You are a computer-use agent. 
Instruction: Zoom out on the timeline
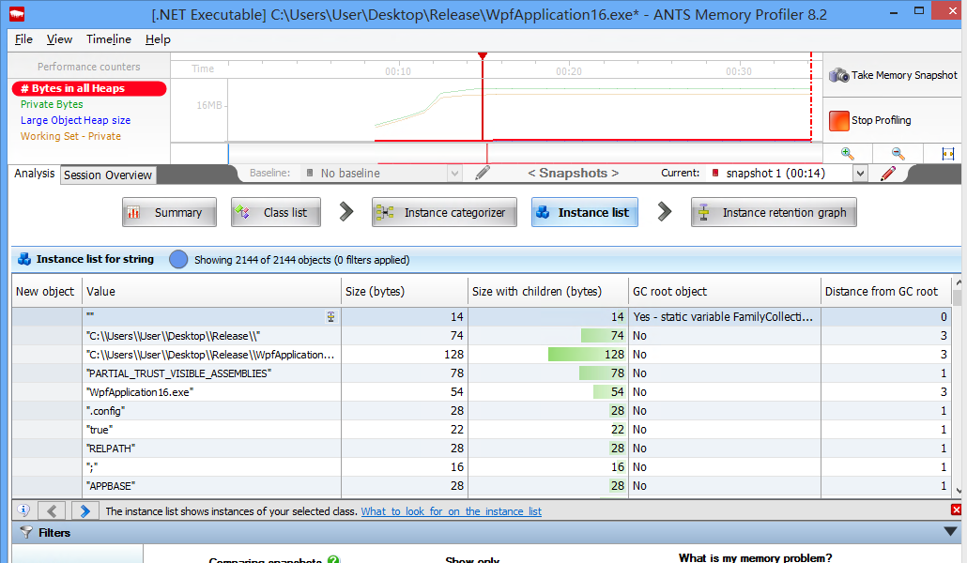tap(898, 154)
